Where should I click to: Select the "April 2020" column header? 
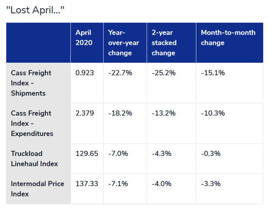(84, 38)
